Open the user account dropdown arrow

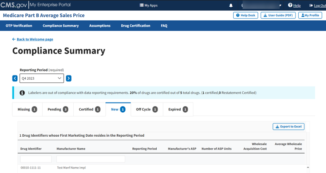[280, 5]
